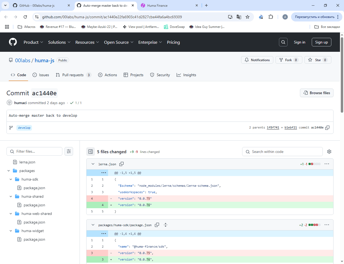Image resolution: width=344 pixels, height=264 pixels.
Task: Open the GitHub home logo
Action: click(x=13, y=42)
